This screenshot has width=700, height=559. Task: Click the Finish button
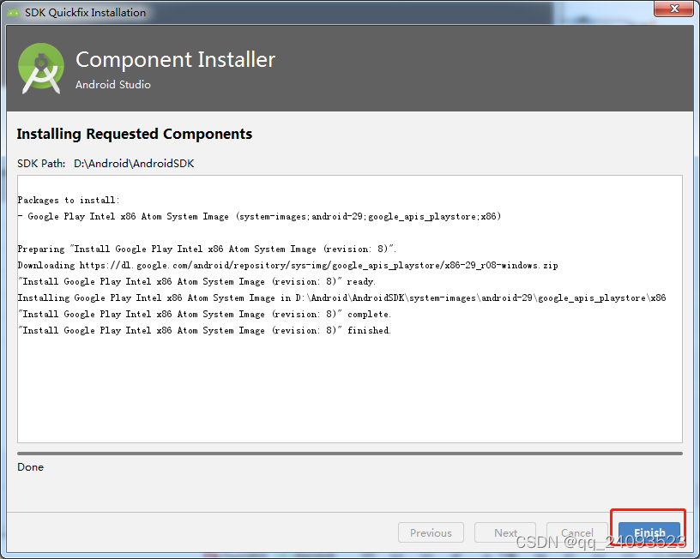pos(648,532)
